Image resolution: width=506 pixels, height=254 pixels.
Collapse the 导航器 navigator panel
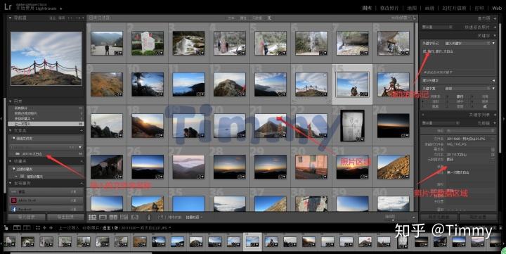(x=11, y=18)
